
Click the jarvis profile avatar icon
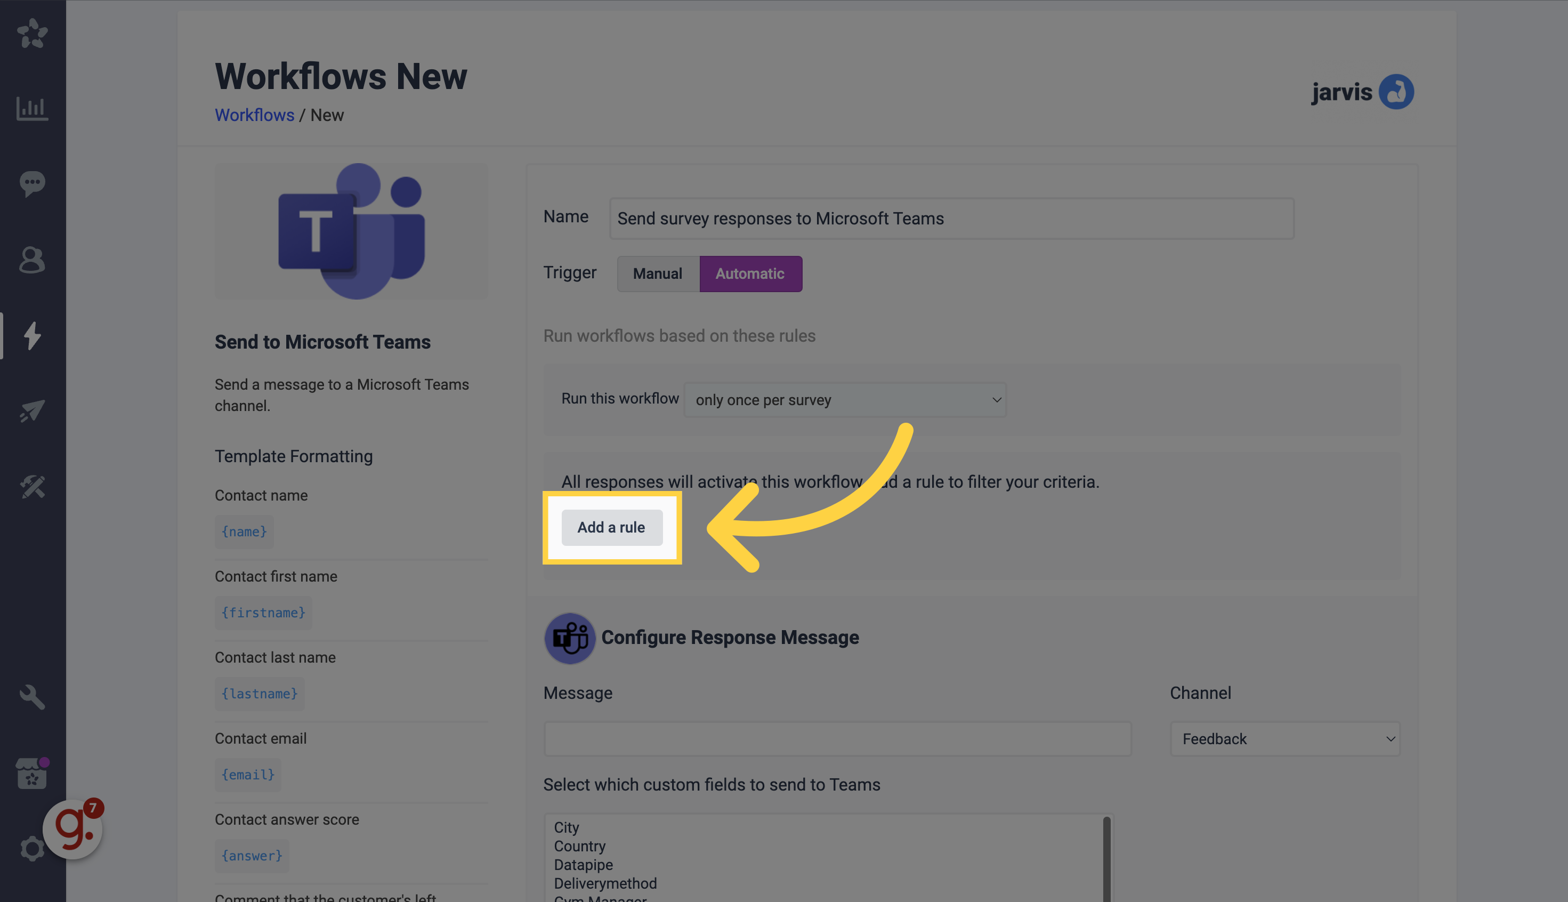1396,92
